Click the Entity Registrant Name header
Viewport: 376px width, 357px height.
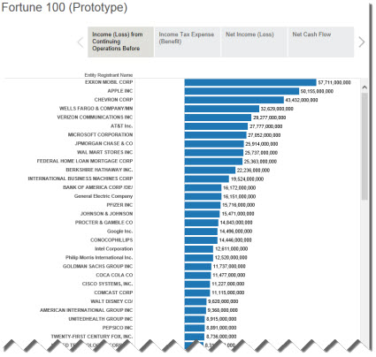109,75
